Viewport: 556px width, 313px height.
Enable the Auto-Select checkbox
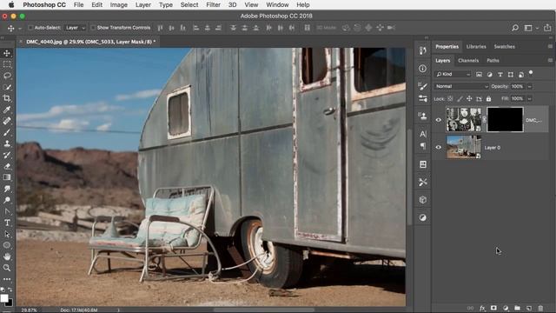tap(30, 28)
